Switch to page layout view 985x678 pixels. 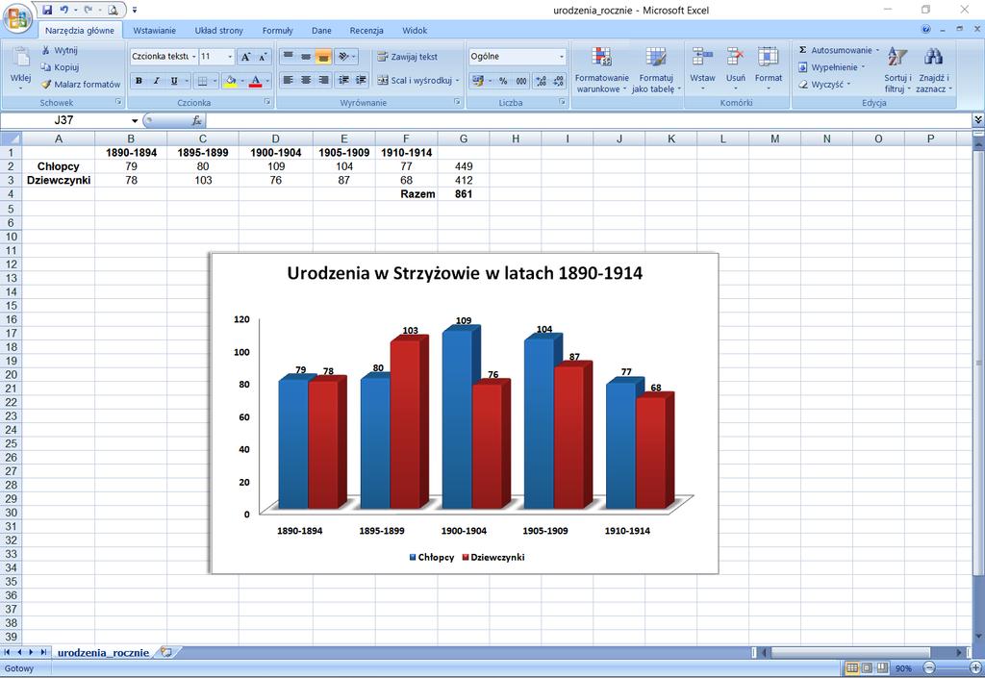click(867, 668)
